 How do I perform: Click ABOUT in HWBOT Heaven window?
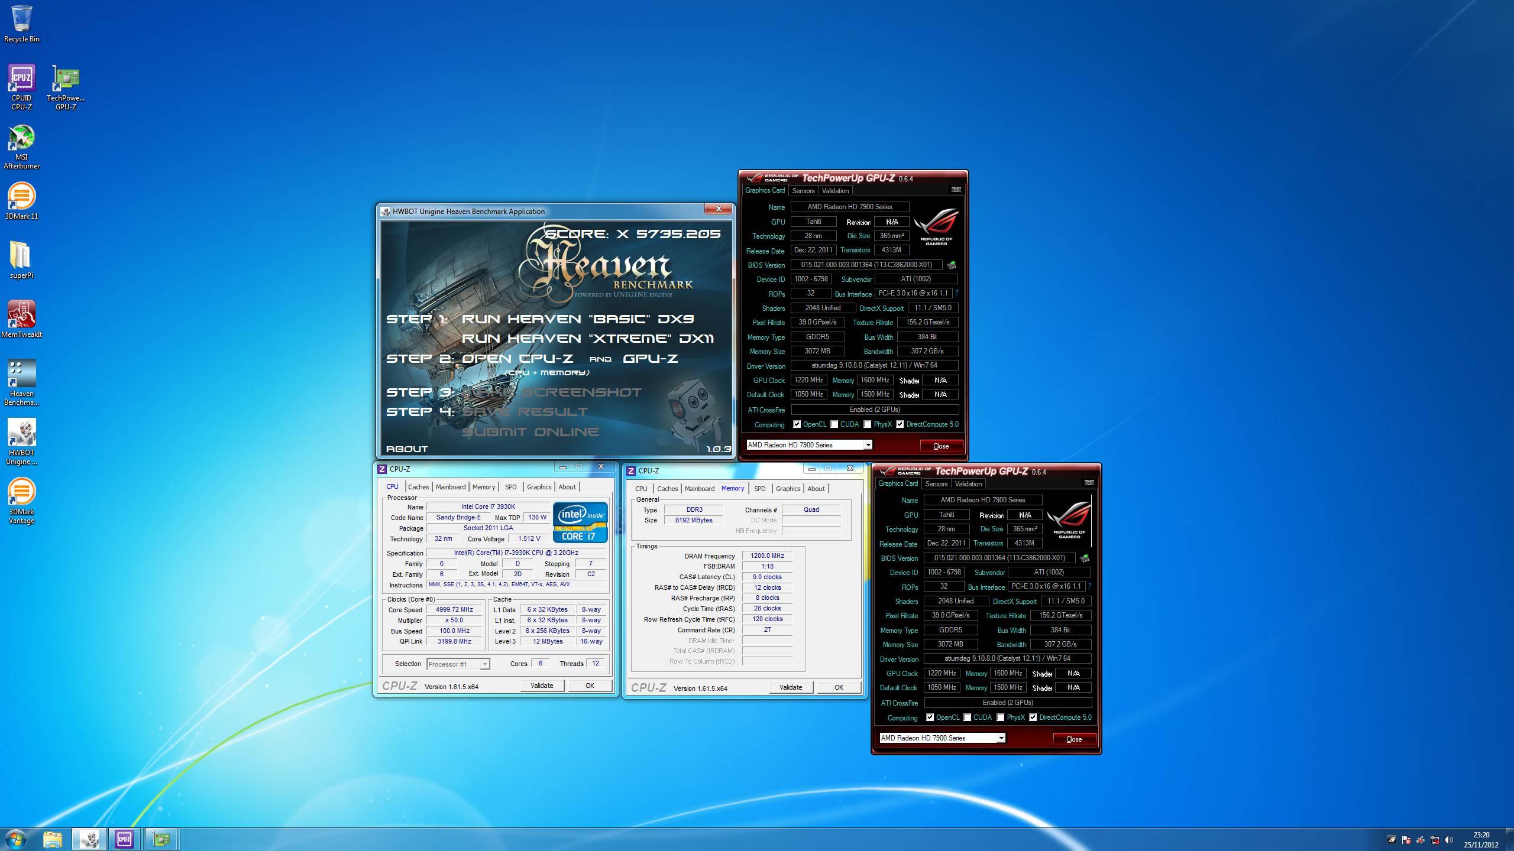[x=407, y=449]
